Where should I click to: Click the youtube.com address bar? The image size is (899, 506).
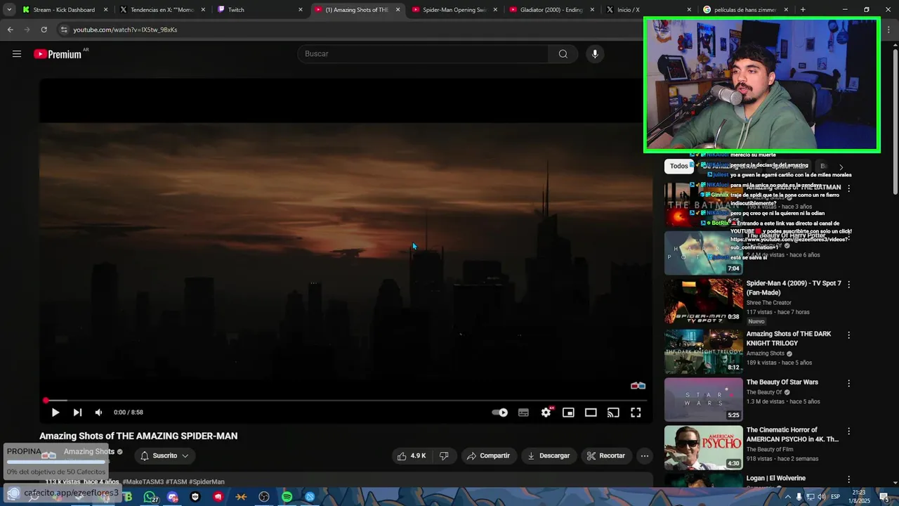point(351,30)
